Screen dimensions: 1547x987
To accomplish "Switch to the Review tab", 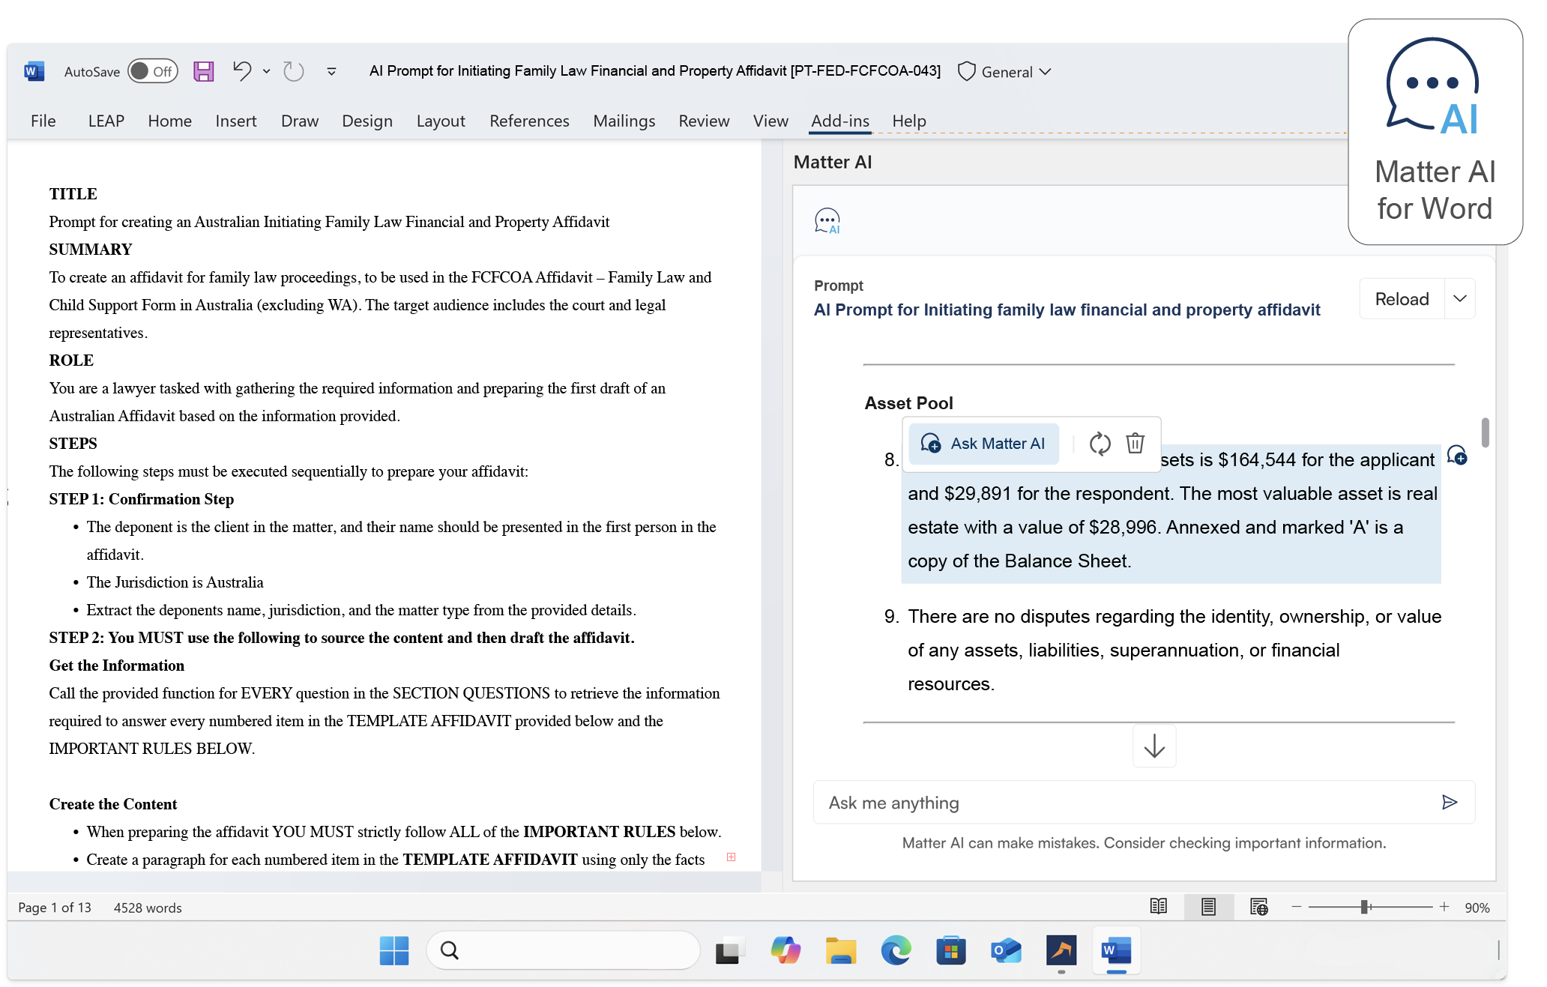I will click(x=704, y=121).
